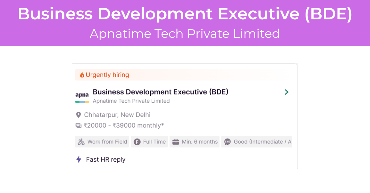
Task: Click the location pin icon
Action: (78, 115)
